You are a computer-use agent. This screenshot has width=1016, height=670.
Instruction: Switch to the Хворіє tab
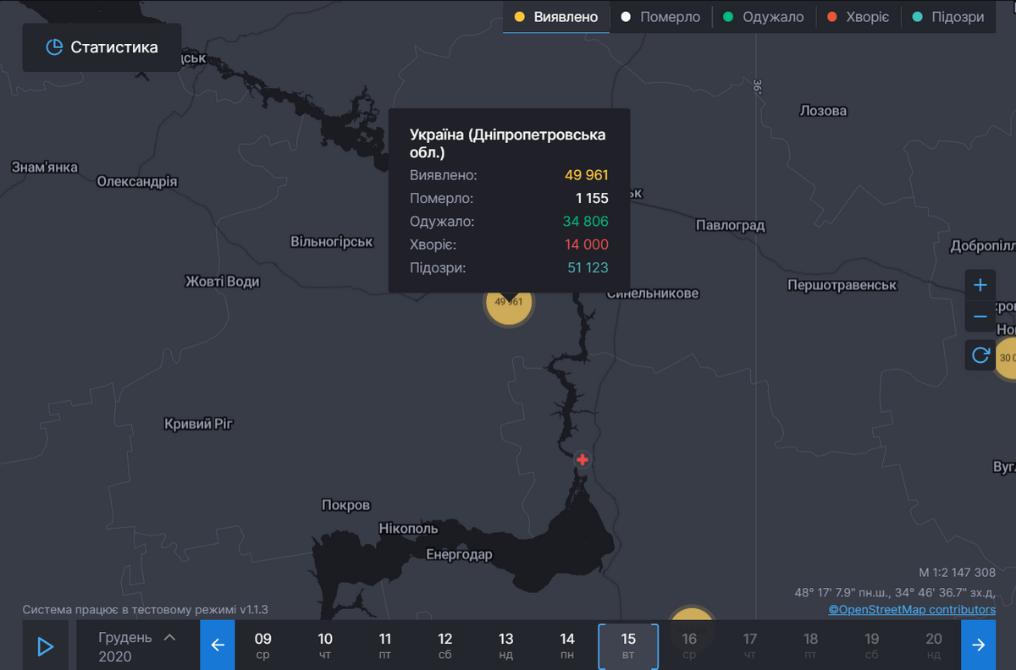(858, 17)
